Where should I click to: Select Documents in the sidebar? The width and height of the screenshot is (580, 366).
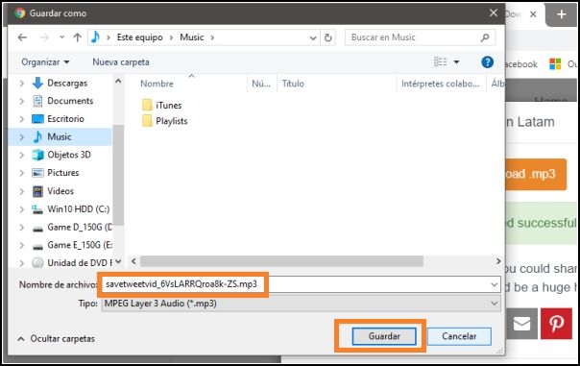coord(70,101)
